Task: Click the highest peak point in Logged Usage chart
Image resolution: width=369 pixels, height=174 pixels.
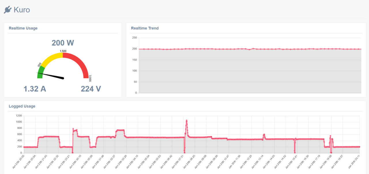Action: 187,120
